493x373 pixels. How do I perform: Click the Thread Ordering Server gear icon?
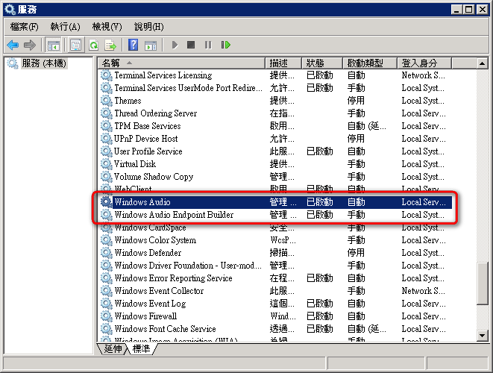106,113
